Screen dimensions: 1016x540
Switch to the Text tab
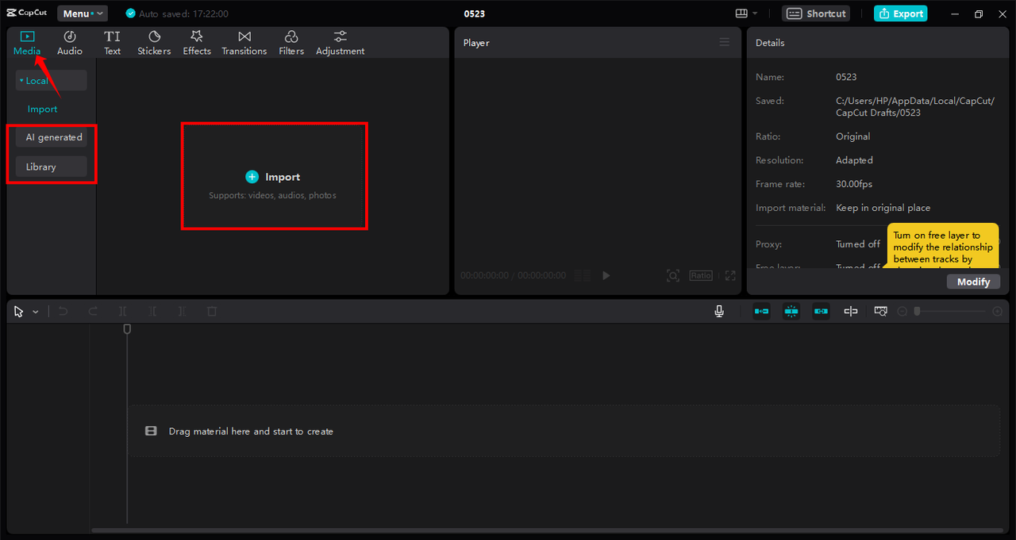113,43
